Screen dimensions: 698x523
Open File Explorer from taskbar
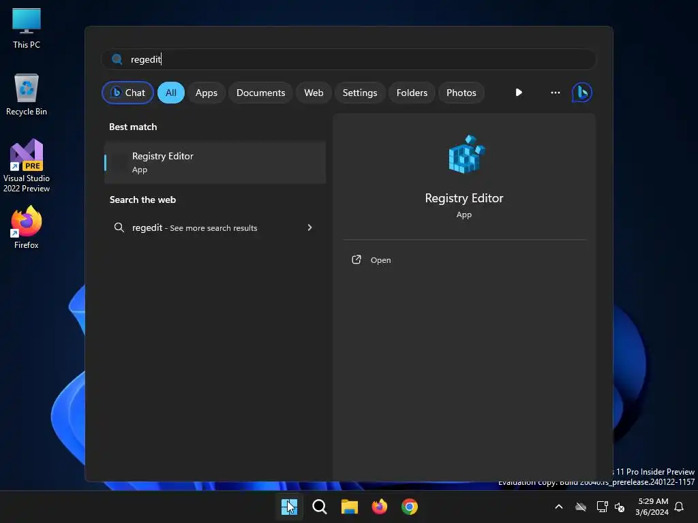tap(350, 507)
